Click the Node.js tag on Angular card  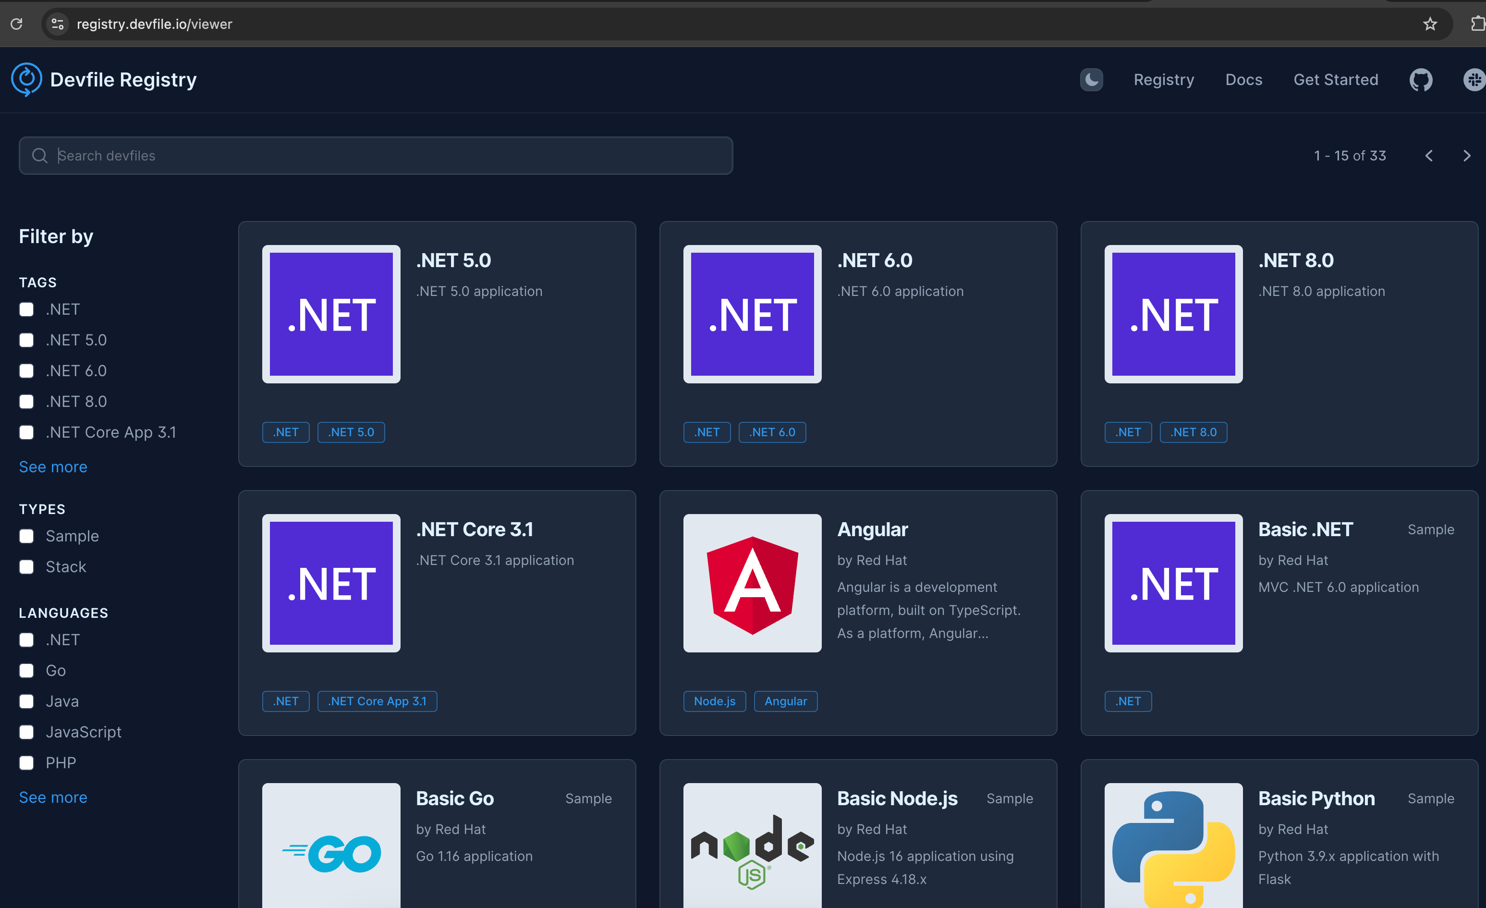714,701
